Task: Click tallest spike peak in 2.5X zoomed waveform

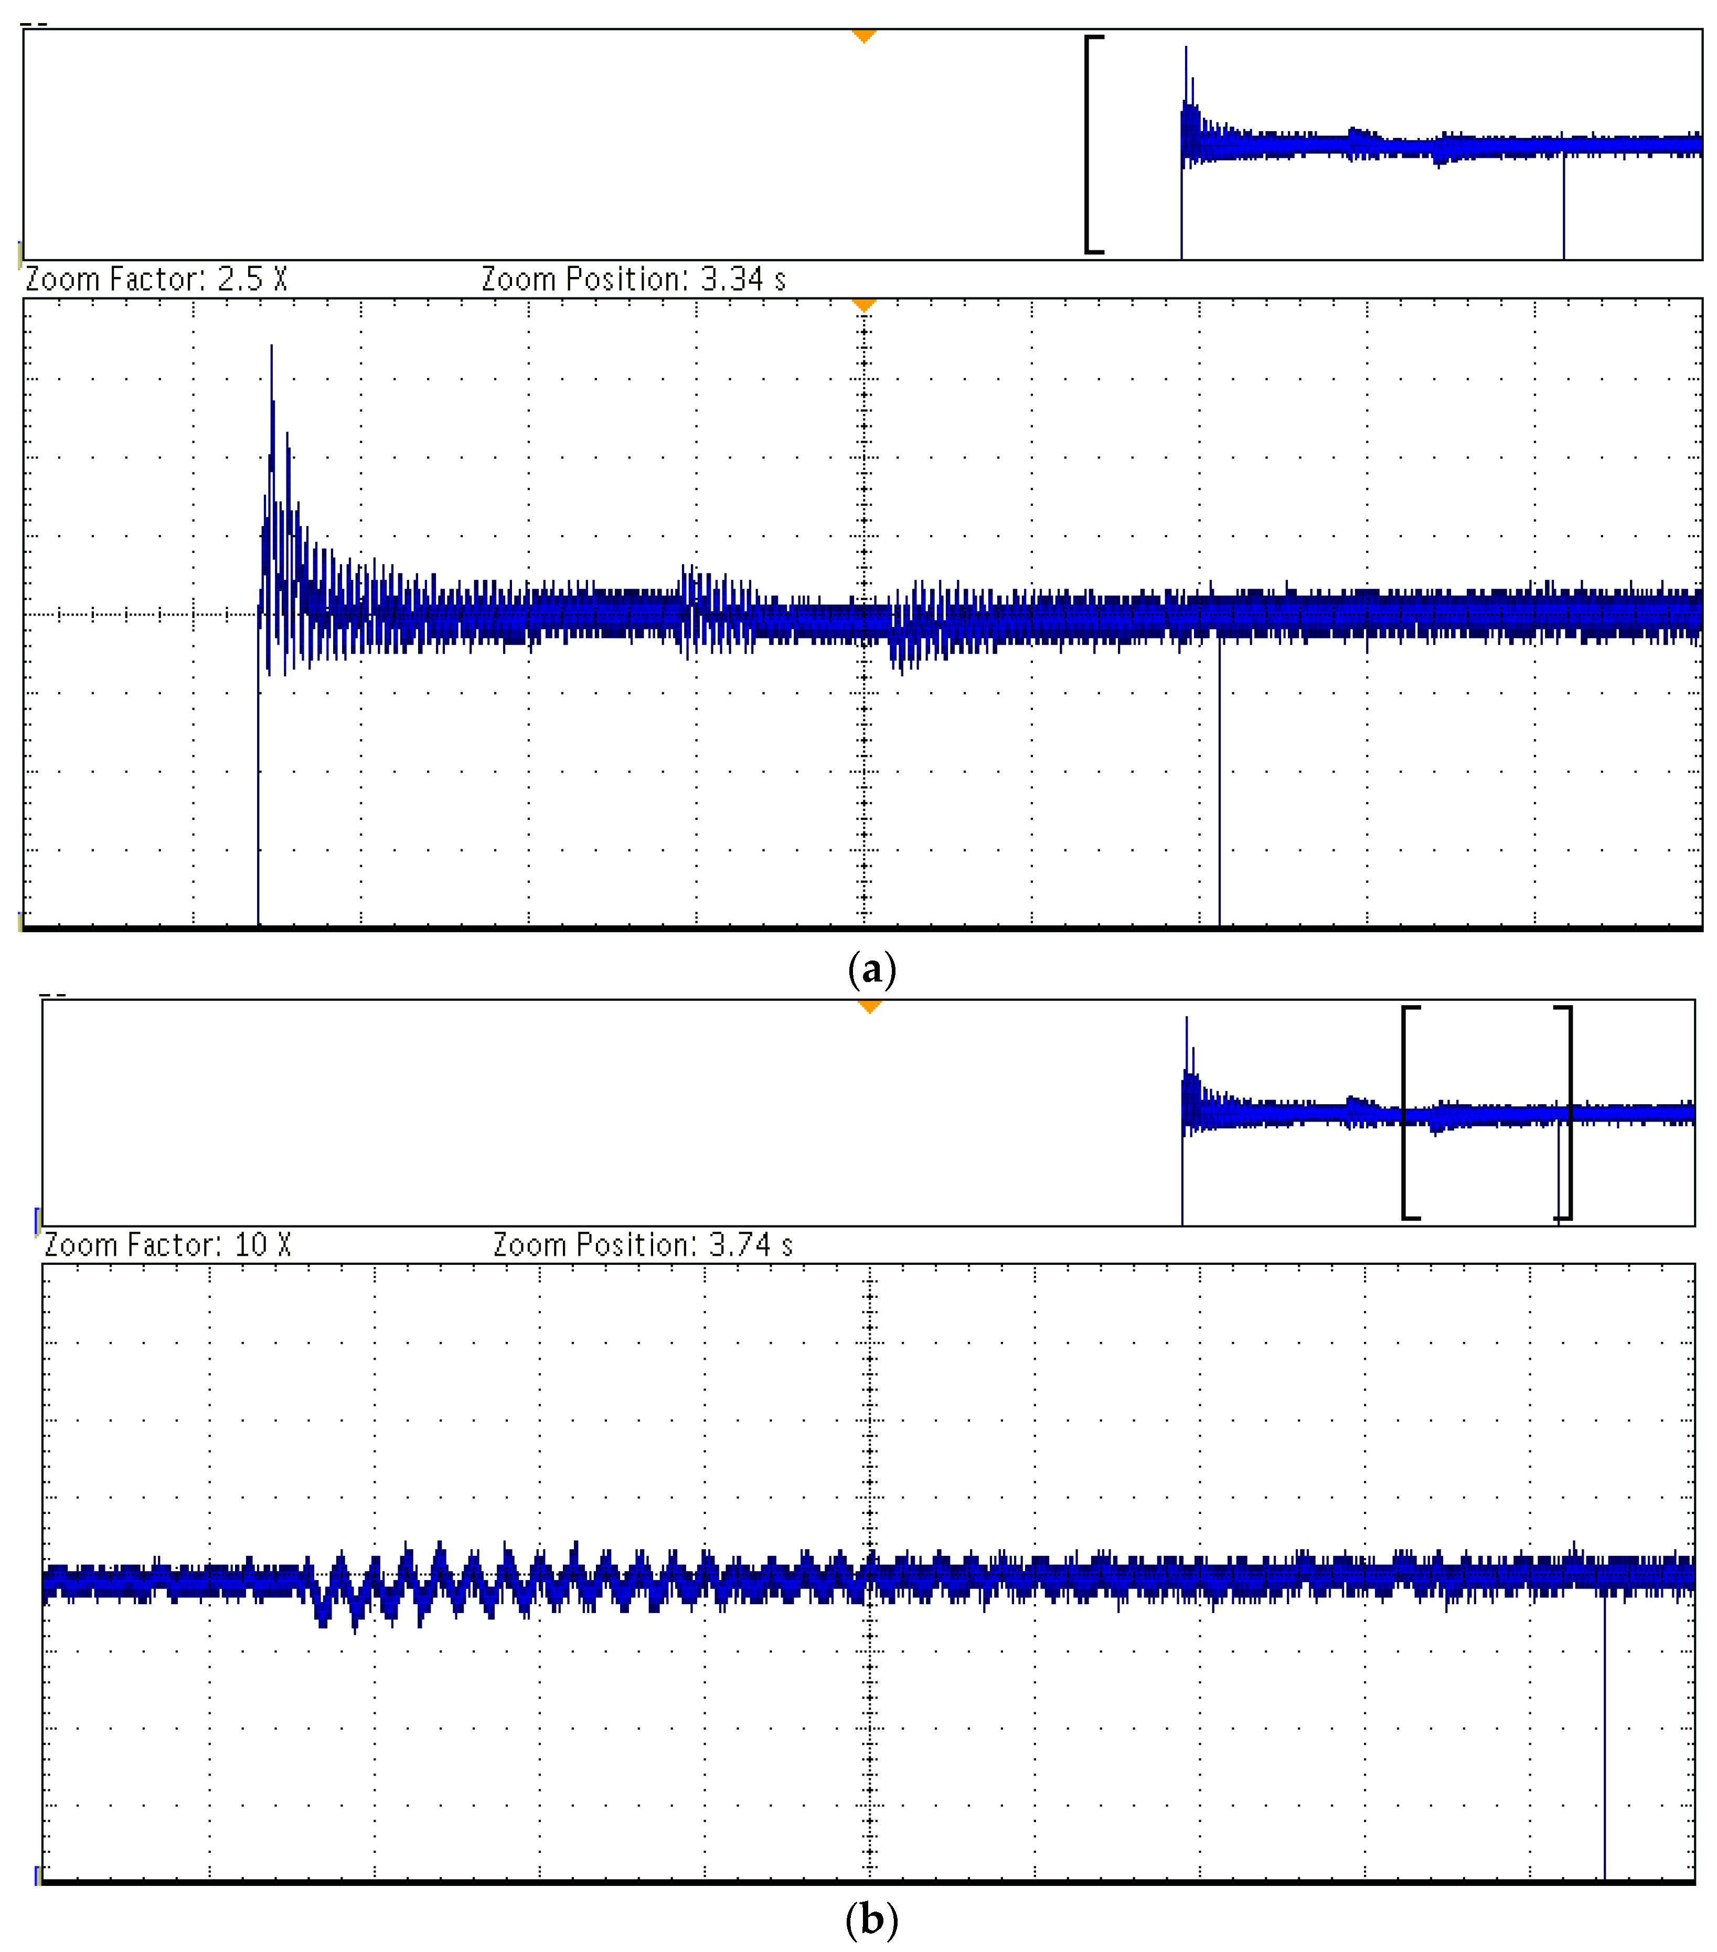Action: tap(271, 349)
